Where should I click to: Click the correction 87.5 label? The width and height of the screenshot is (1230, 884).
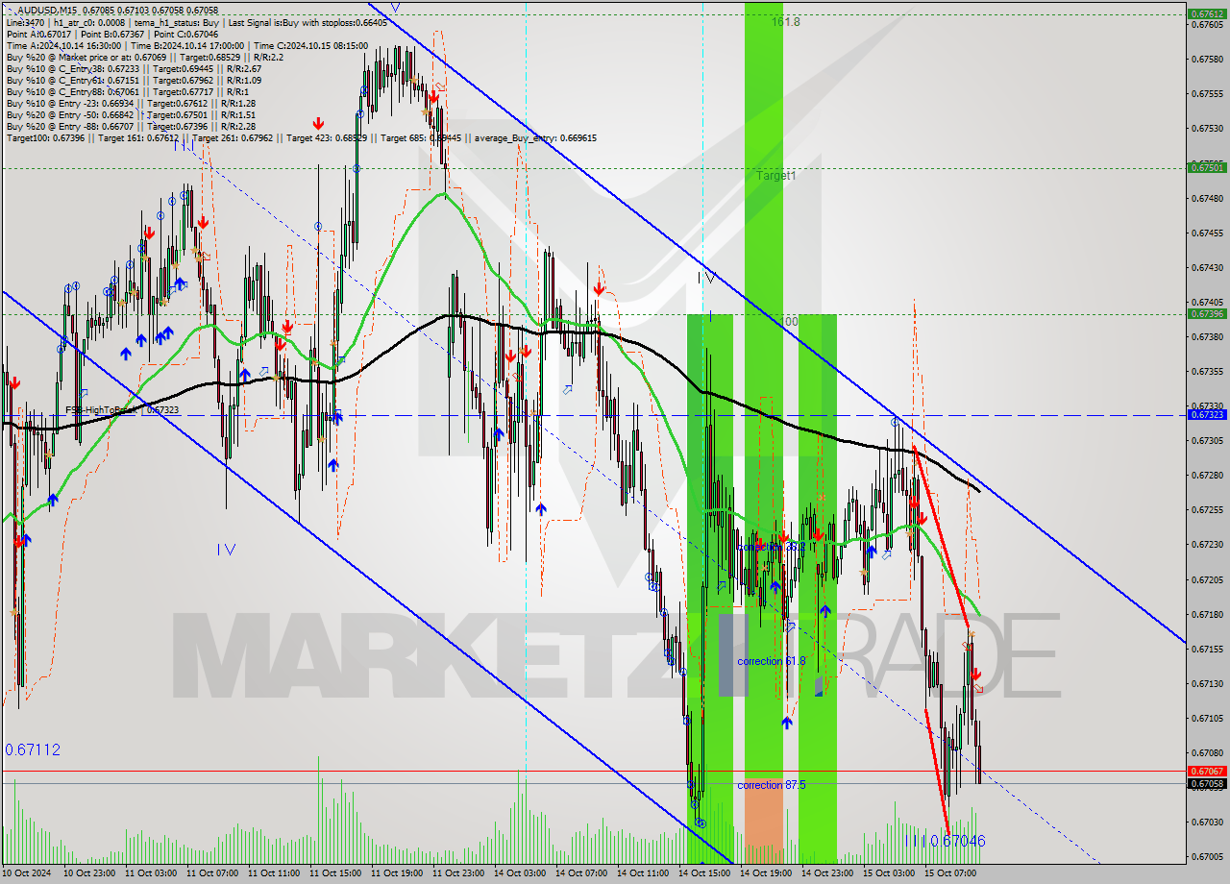tap(772, 785)
